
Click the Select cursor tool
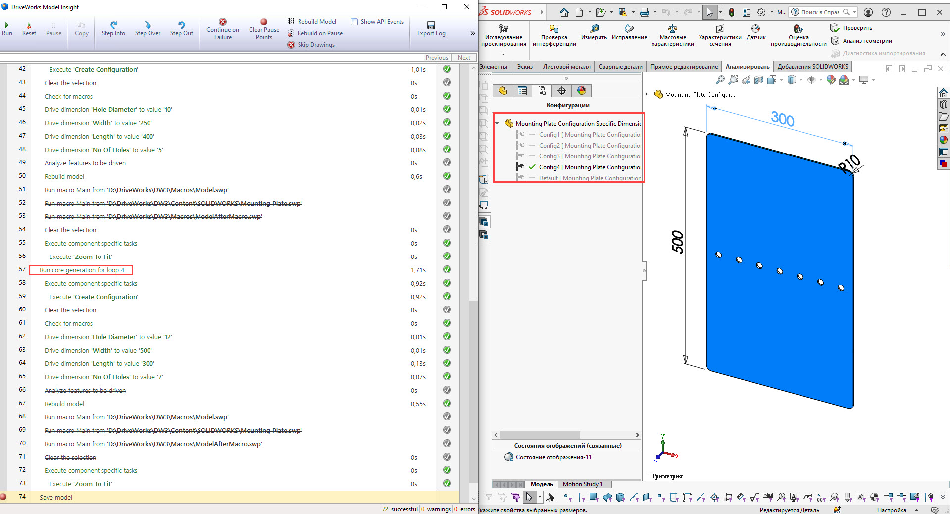(x=709, y=12)
